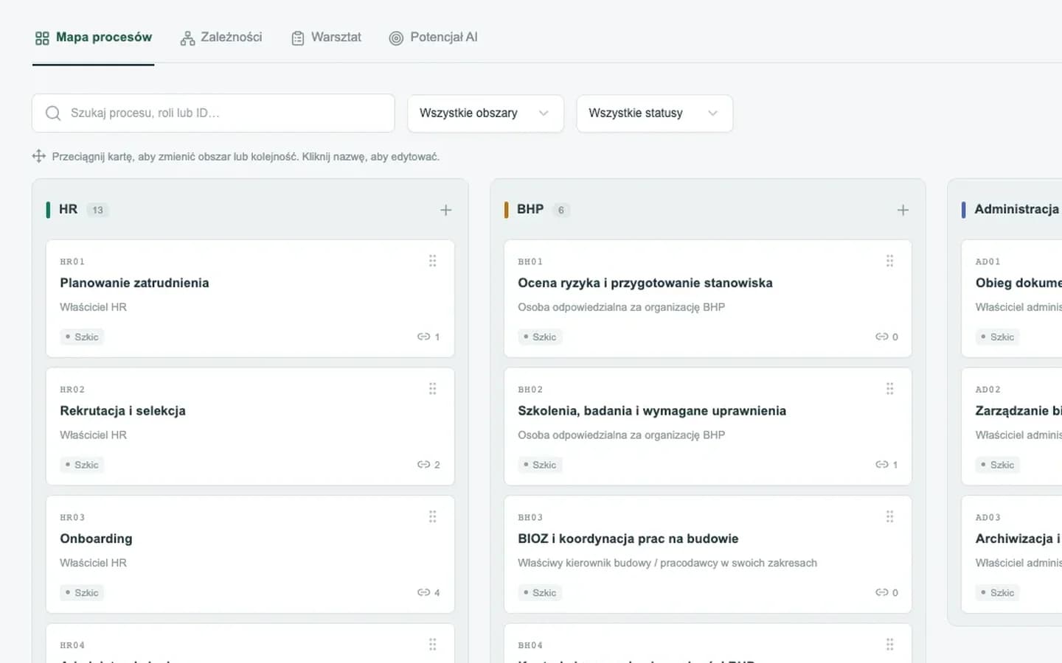
Task: Click Szkic status on Rekrutacja i selekcja card
Action: tap(82, 465)
